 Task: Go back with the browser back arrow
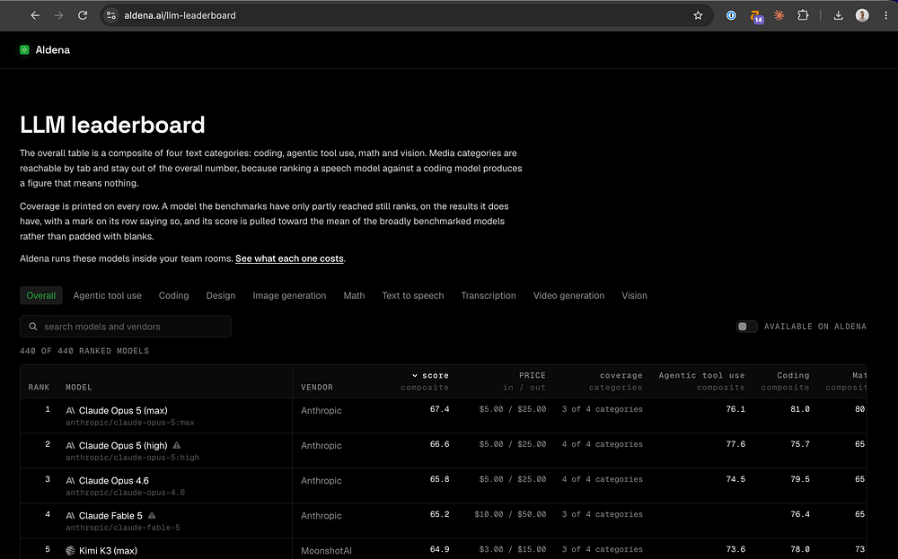(x=35, y=15)
